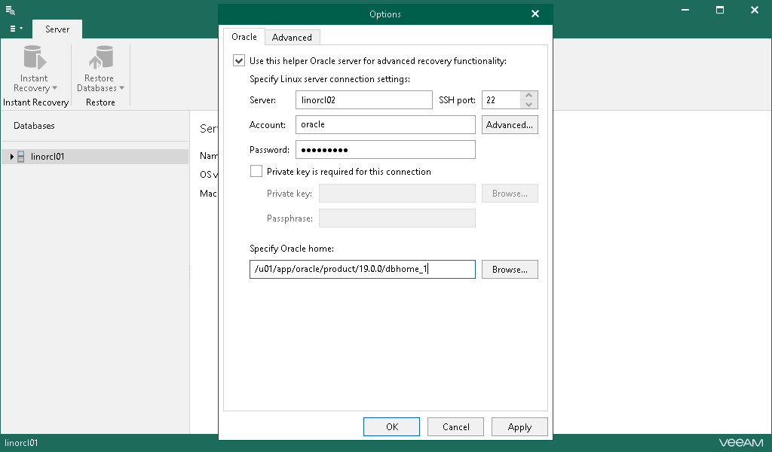The width and height of the screenshot is (772, 452).
Task: Click the Advanced... account button
Action: coord(510,125)
